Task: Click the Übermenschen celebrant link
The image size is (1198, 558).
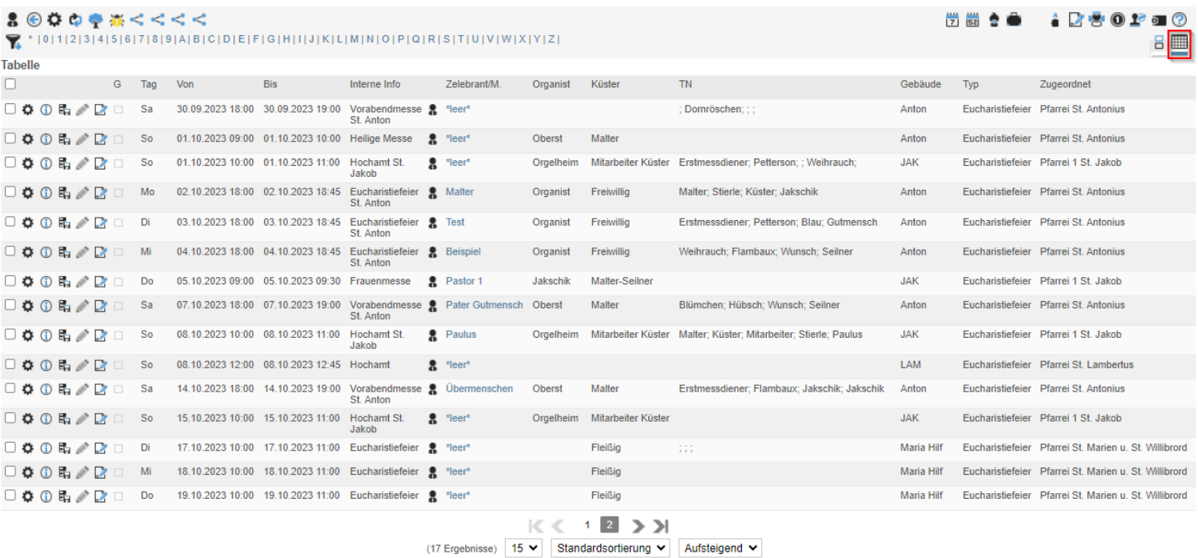Action: pyautogui.click(x=479, y=388)
